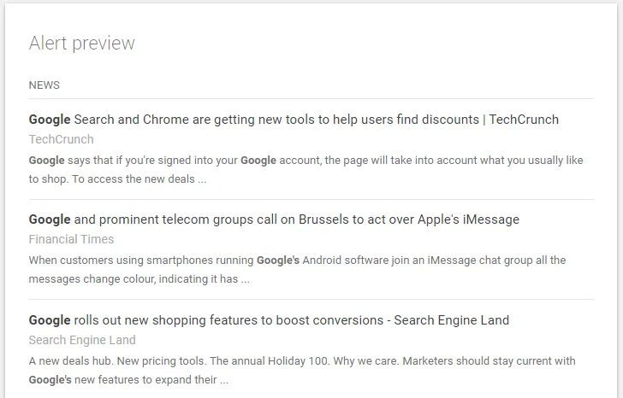
Task: Click the TechCrunch source name under first headline
Action: coord(61,139)
